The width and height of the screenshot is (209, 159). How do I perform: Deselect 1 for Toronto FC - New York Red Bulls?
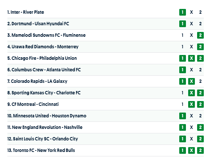click(183, 150)
